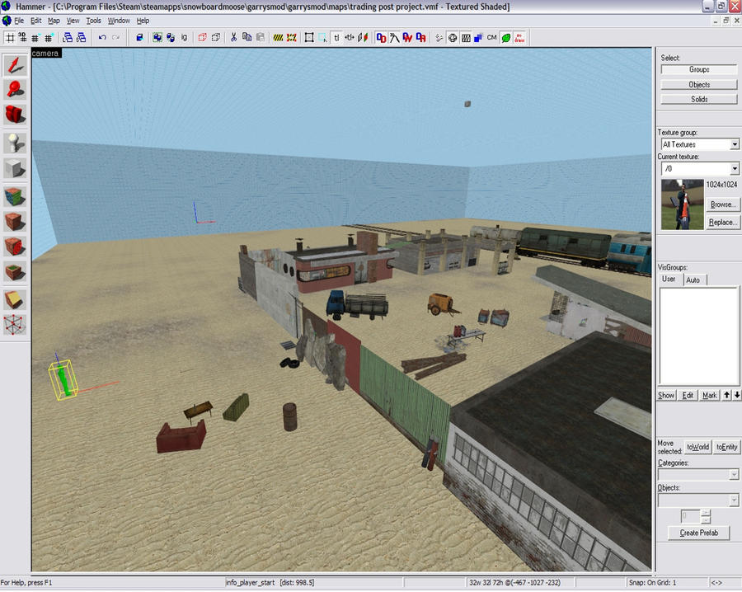Click the Cut scissors icon
This screenshot has height=592, width=742.
click(x=233, y=37)
